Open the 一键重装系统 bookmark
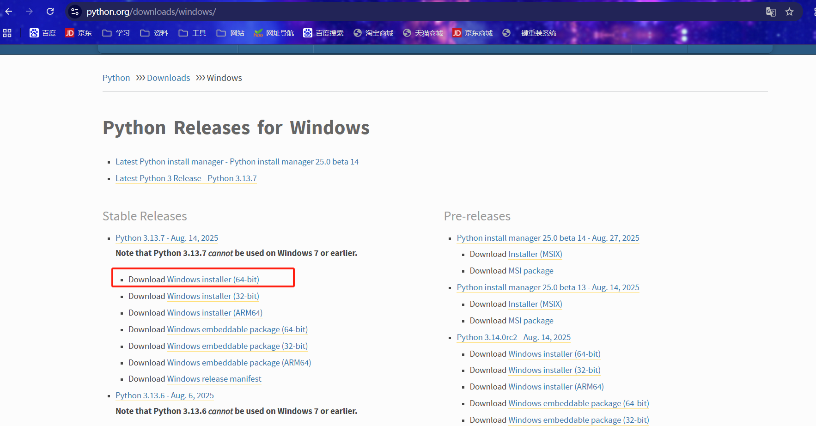Image resolution: width=816 pixels, height=426 pixels. (x=529, y=33)
